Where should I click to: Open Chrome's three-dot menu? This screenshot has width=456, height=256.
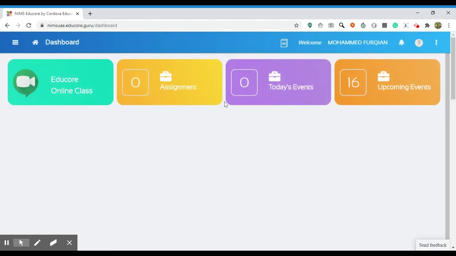(449, 25)
